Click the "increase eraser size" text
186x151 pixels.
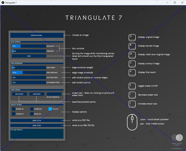(x=148, y=104)
